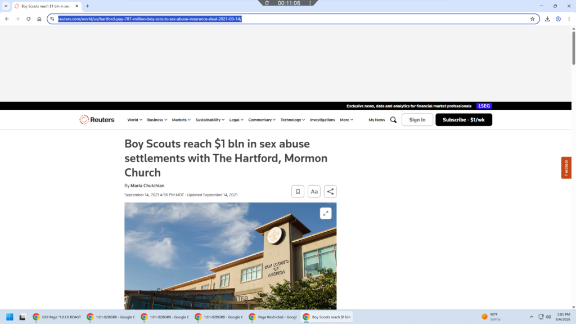Open a new browser tab
Image resolution: width=576 pixels, height=324 pixels.
(x=87, y=6)
